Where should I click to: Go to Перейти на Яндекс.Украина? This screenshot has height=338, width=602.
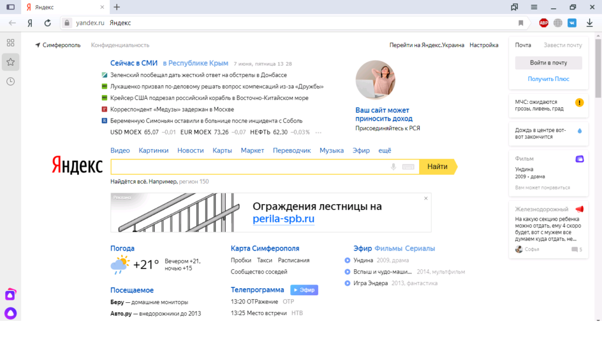coord(427,45)
